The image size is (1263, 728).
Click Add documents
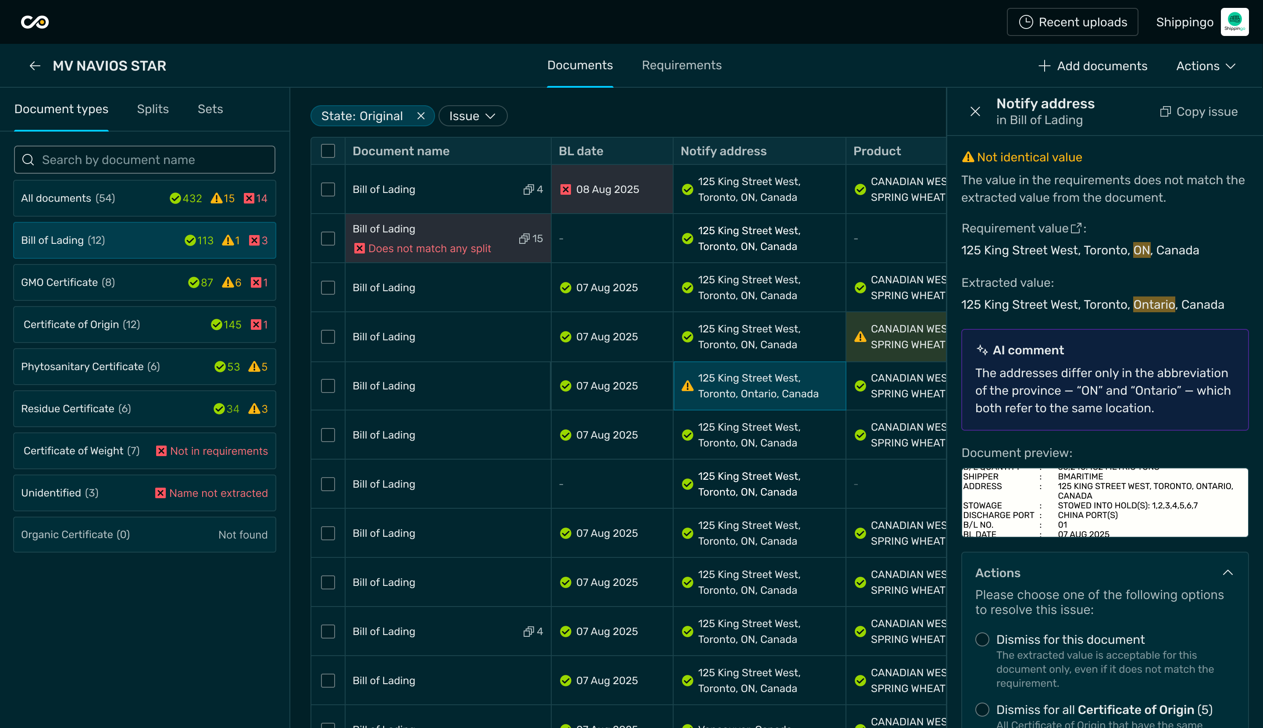(x=1093, y=66)
